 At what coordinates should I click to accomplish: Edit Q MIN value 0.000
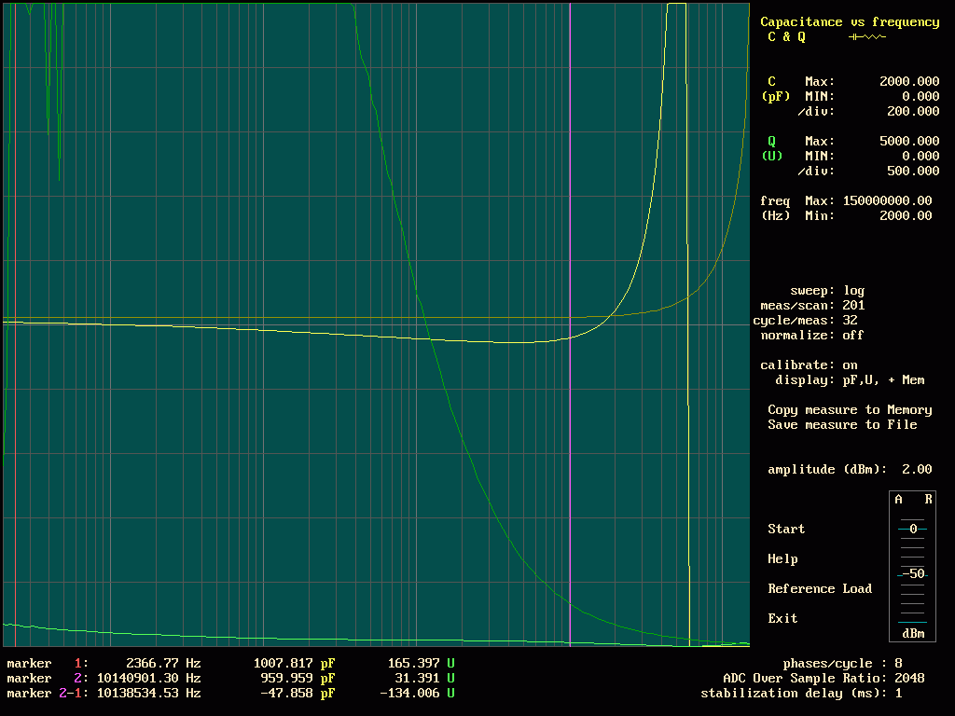920,156
